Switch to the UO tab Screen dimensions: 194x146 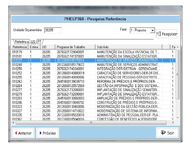coord(33,42)
